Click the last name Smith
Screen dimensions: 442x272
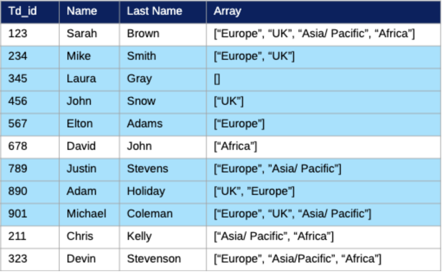pos(141,56)
